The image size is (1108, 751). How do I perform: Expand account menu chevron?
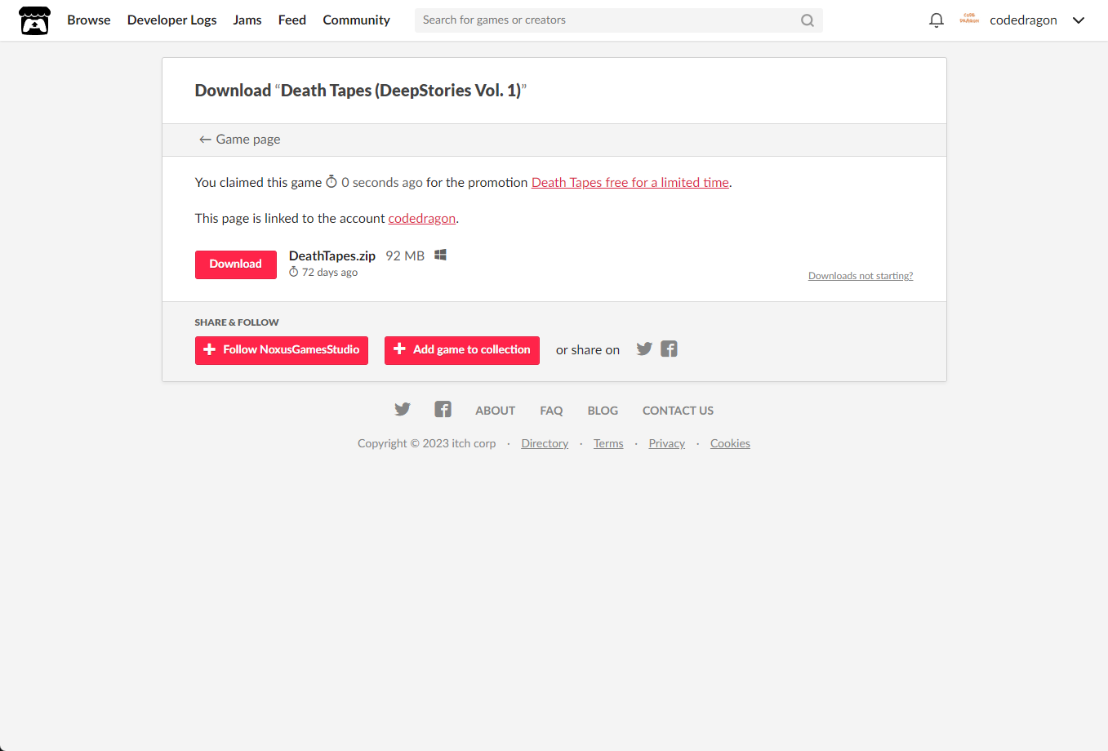(x=1079, y=20)
